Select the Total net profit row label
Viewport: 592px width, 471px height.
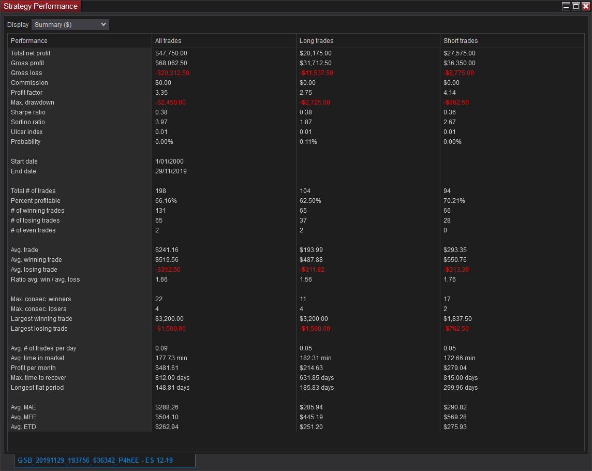pos(31,53)
